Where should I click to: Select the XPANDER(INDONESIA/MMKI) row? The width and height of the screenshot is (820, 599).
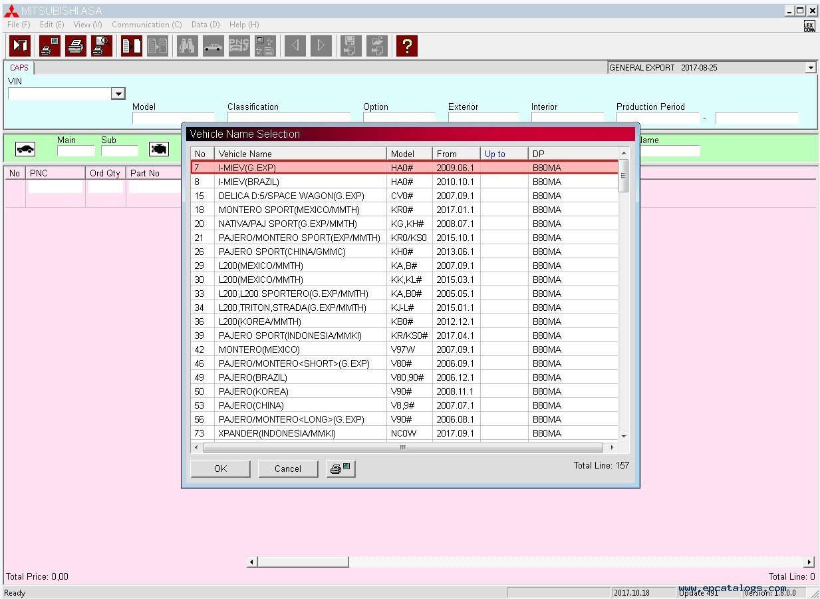(277, 433)
